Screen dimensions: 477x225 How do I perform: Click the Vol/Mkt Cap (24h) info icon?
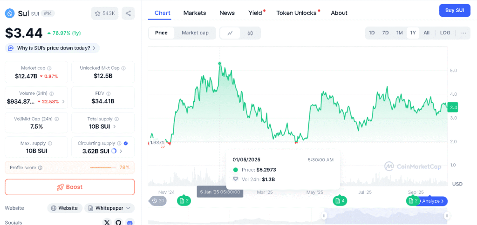pos(56,119)
